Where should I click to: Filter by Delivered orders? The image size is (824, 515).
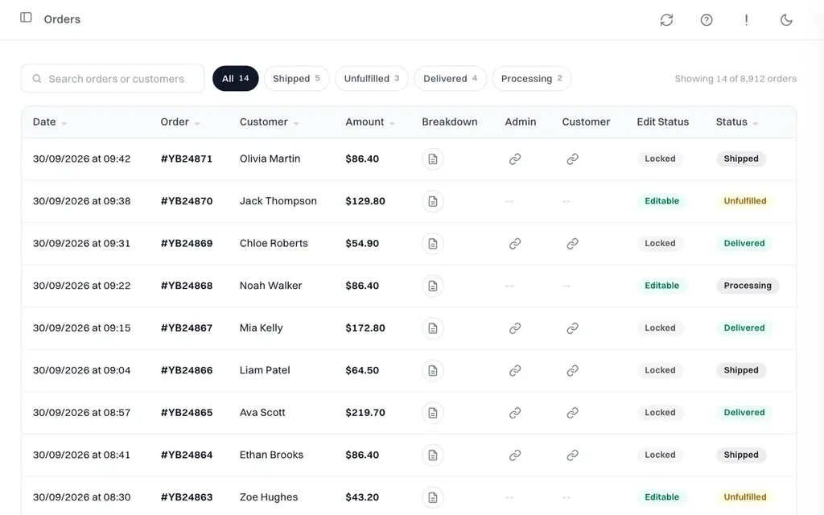click(x=451, y=78)
